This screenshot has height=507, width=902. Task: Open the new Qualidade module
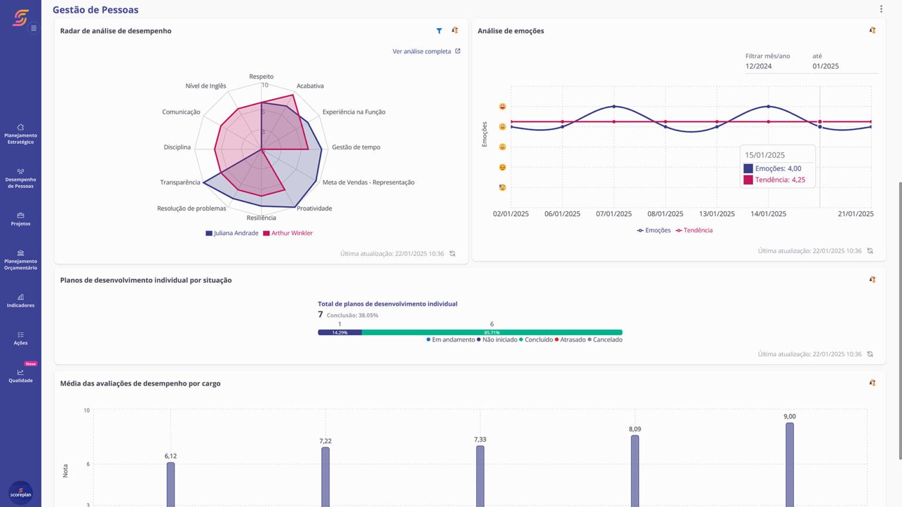[21, 376]
